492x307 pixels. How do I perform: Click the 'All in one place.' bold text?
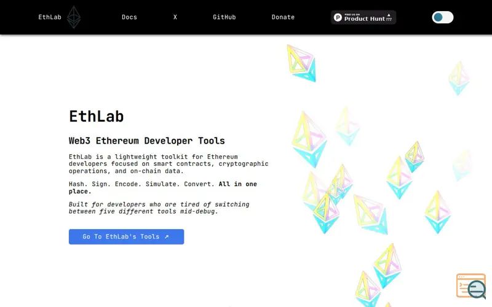point(163,188)
